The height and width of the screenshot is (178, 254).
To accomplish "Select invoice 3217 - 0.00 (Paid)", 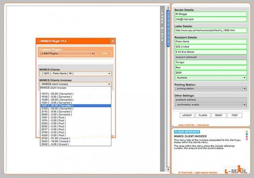I will tap(75, 130).
